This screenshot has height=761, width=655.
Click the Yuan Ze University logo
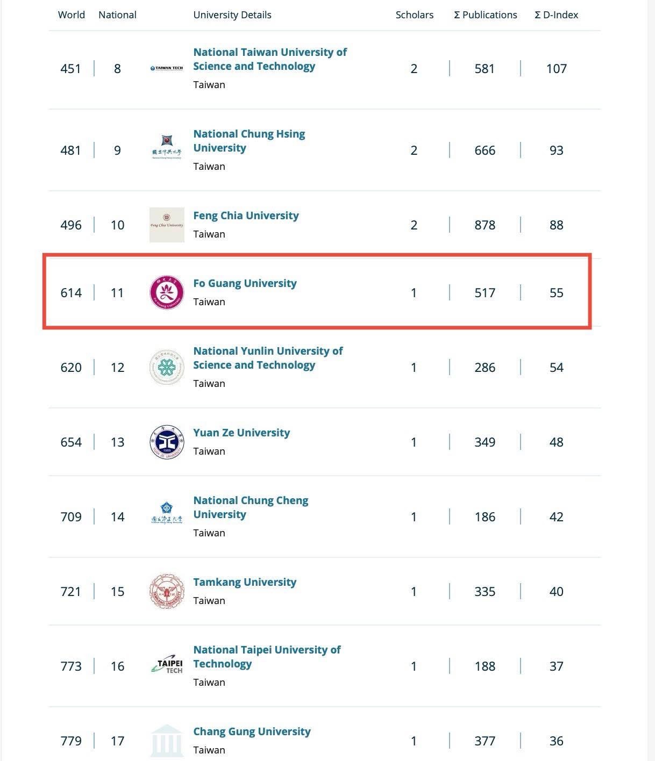pos(167,442)
